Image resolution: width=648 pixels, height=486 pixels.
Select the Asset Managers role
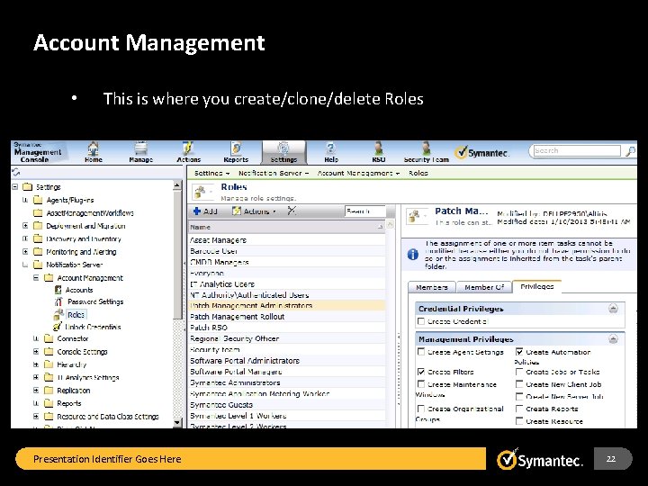tap(287, 240)
